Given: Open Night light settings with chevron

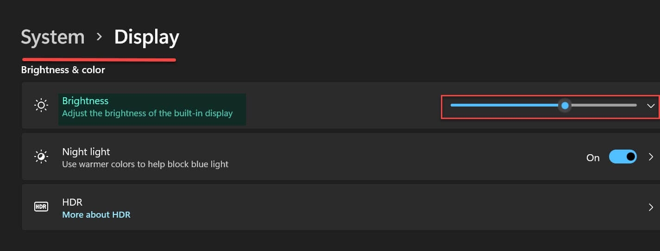Looking at the screenshot, I should click(x=651, y=157).
